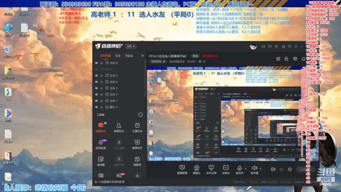The width and height of the screenshot is (341, 192).
Task: Add 多媒体 multimedia source
Action: (x=226, y=169)
